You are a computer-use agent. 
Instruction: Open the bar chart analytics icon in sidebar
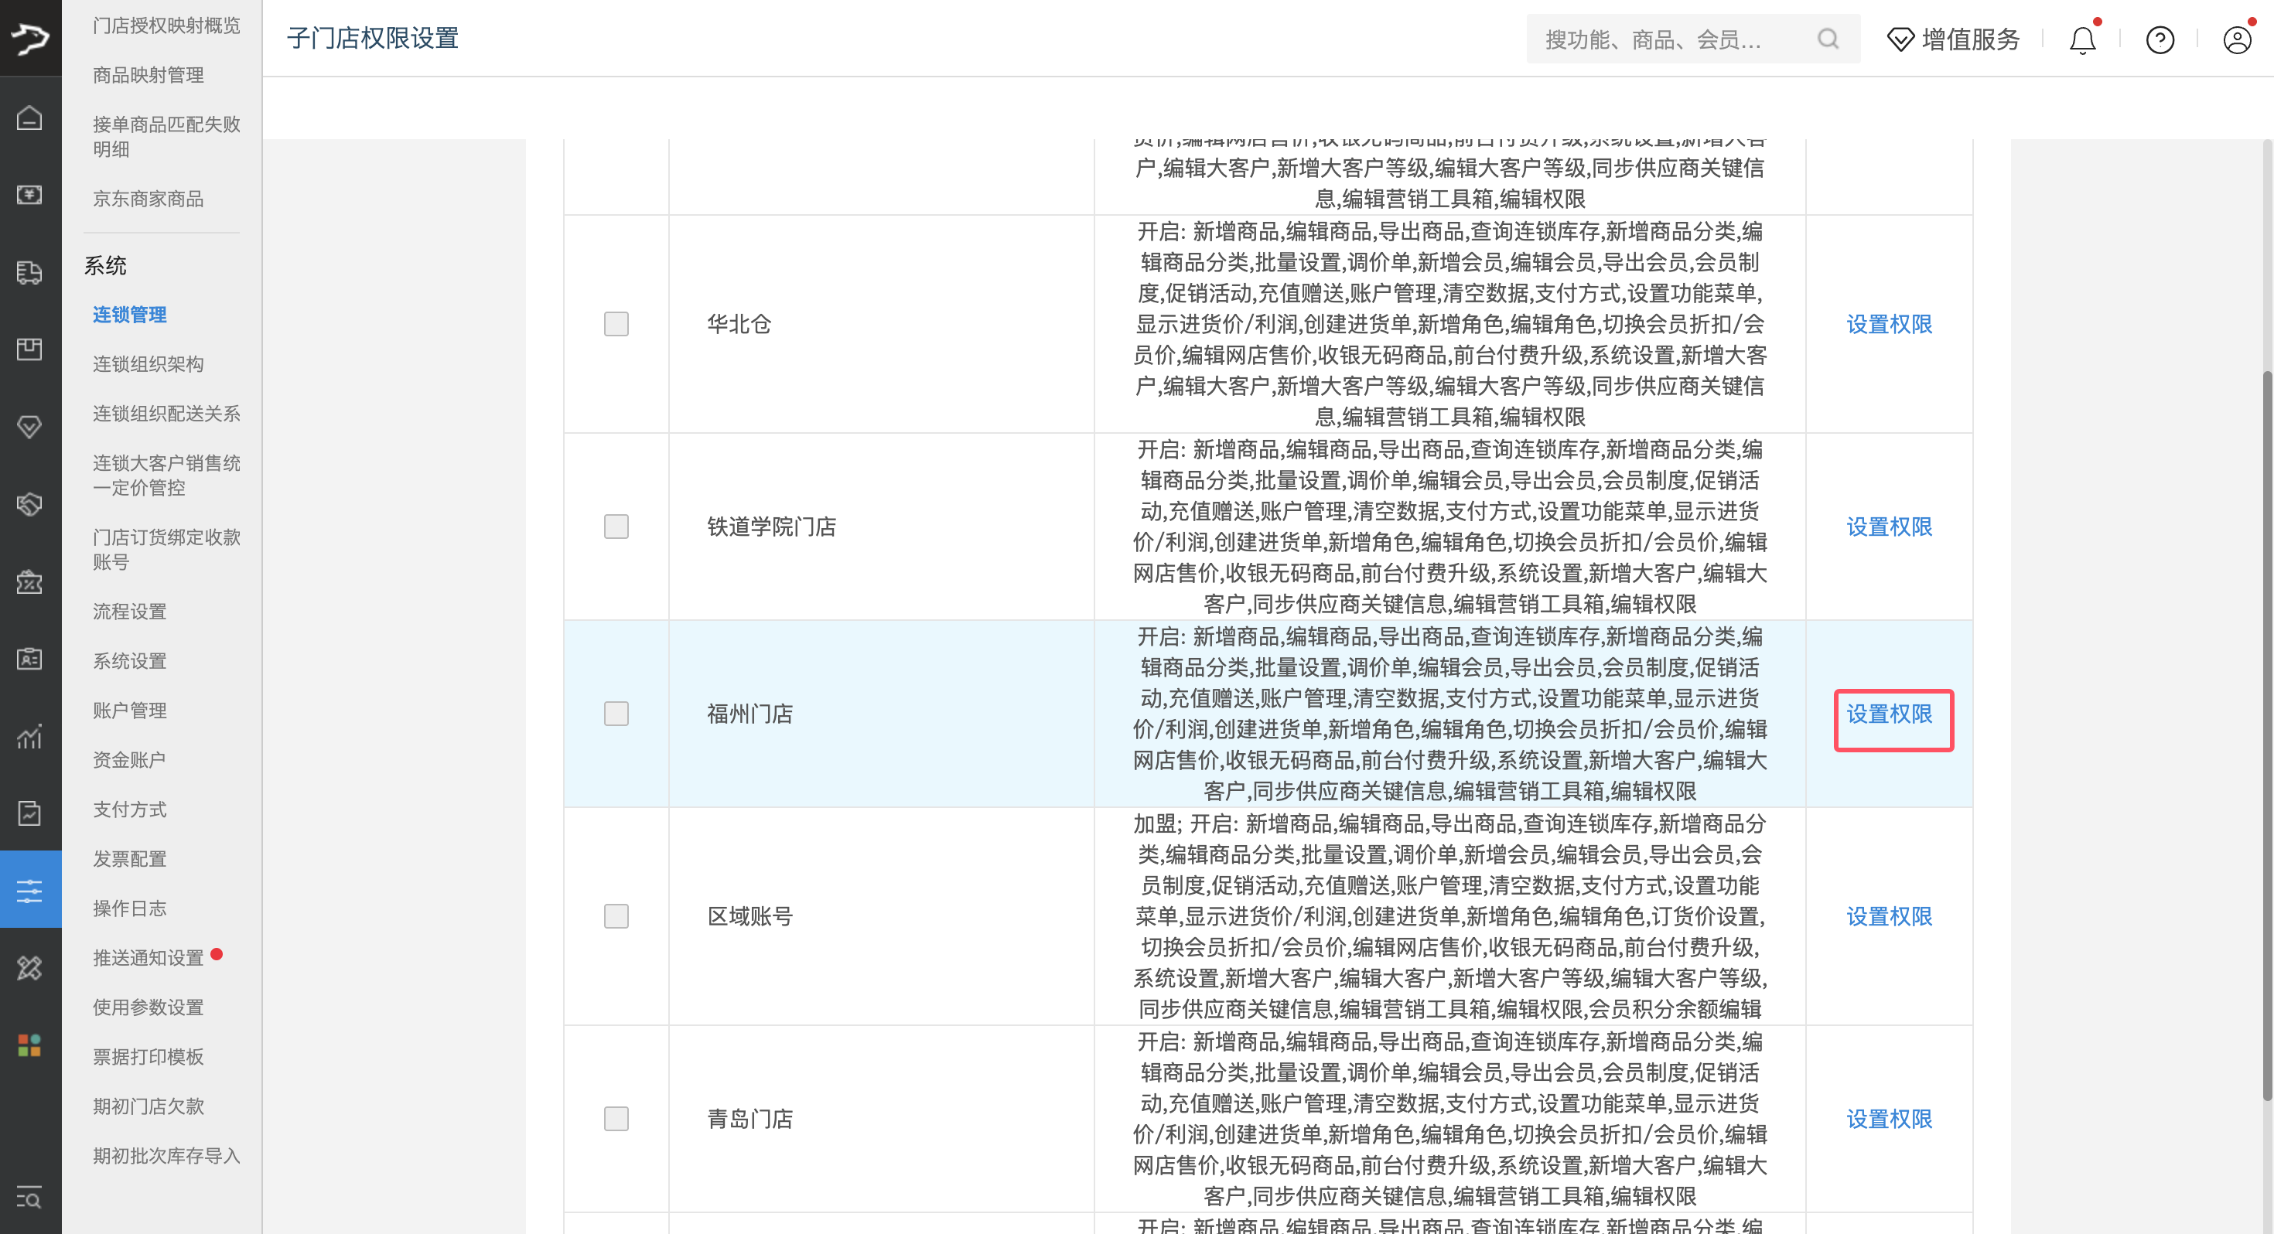point(30,736)
